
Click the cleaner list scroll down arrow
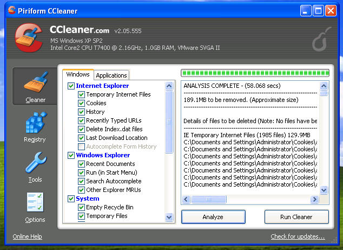tap(169, 217)
